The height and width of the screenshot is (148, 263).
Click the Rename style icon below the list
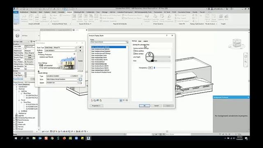(x=98, y=100)
